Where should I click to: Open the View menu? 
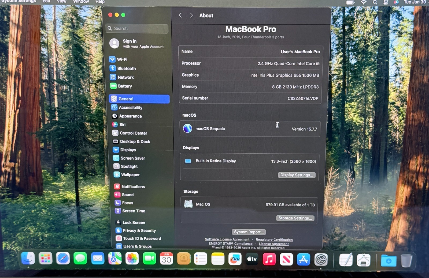62,1
